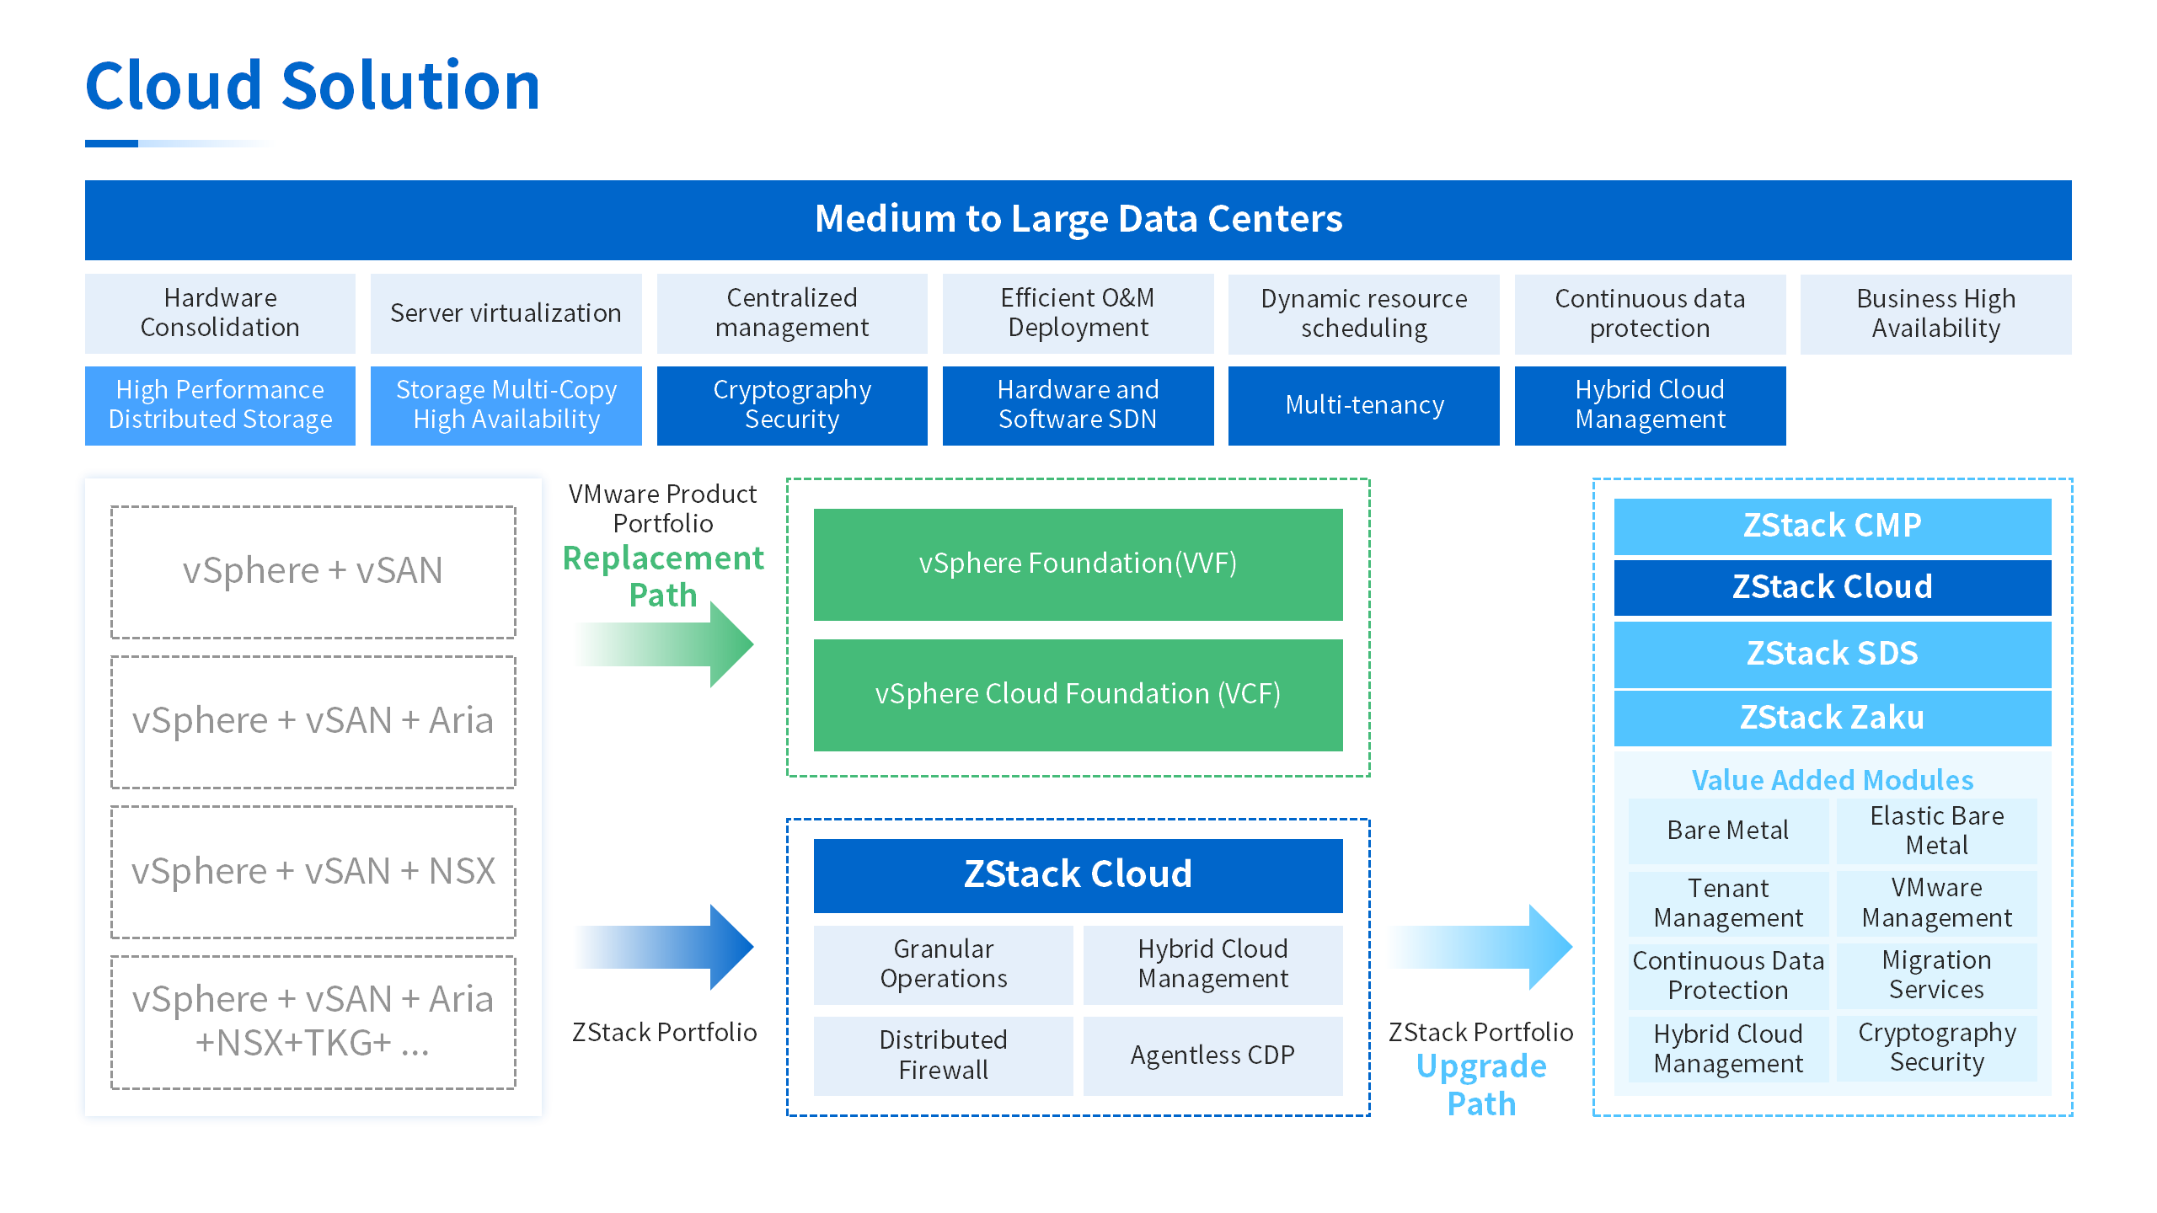
Task: Select High Performance Distributed Storage box
Action: pos(220,405)
